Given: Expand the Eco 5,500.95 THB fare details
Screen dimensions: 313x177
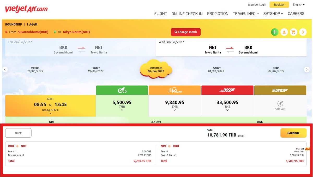Looking at the screenshot, I should pos(122,110).
